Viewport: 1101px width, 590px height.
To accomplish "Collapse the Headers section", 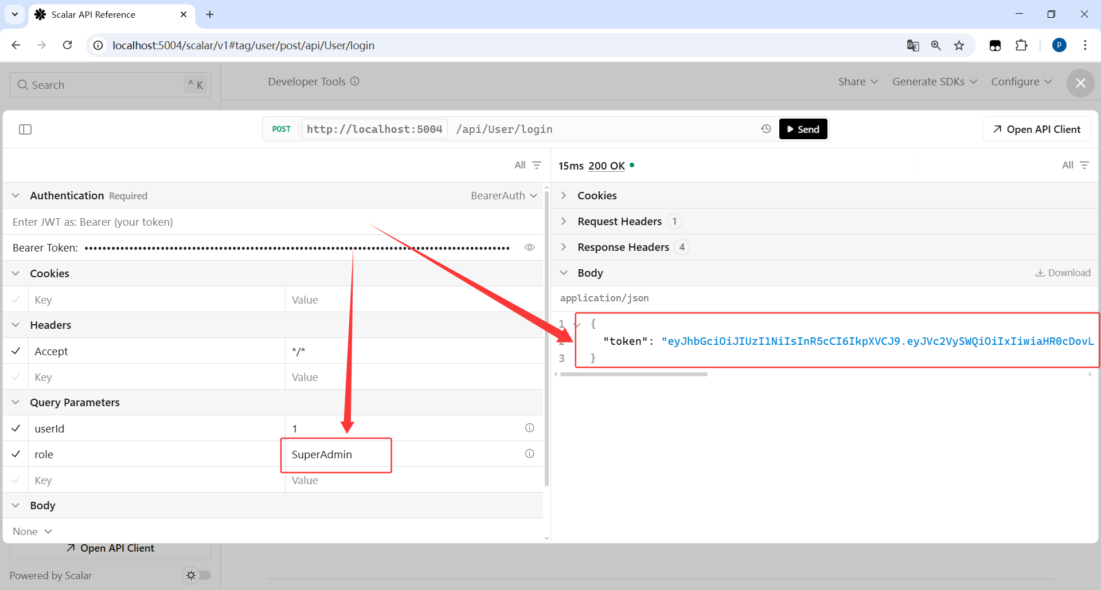I will [x=15, y=325].
